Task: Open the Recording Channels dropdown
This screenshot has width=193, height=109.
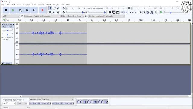Action: click(x=72, y=16)
